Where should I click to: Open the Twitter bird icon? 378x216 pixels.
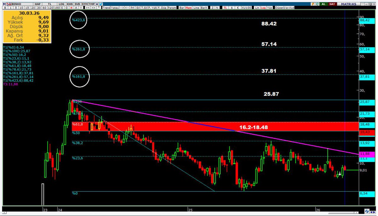[101, 4]
